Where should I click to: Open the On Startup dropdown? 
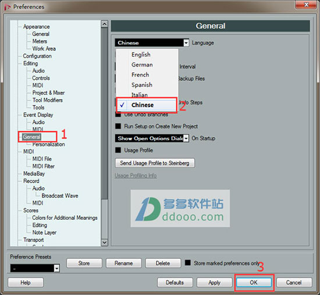[x=186, y=138]
